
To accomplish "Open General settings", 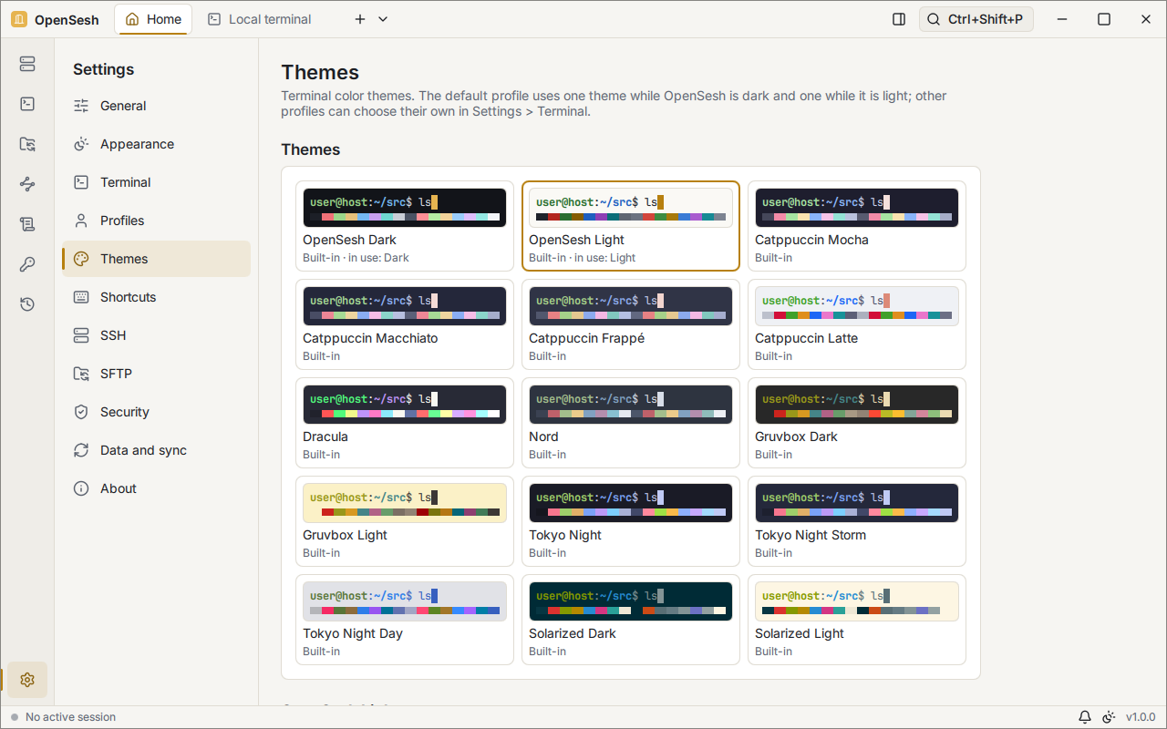I will pos(156,106).
